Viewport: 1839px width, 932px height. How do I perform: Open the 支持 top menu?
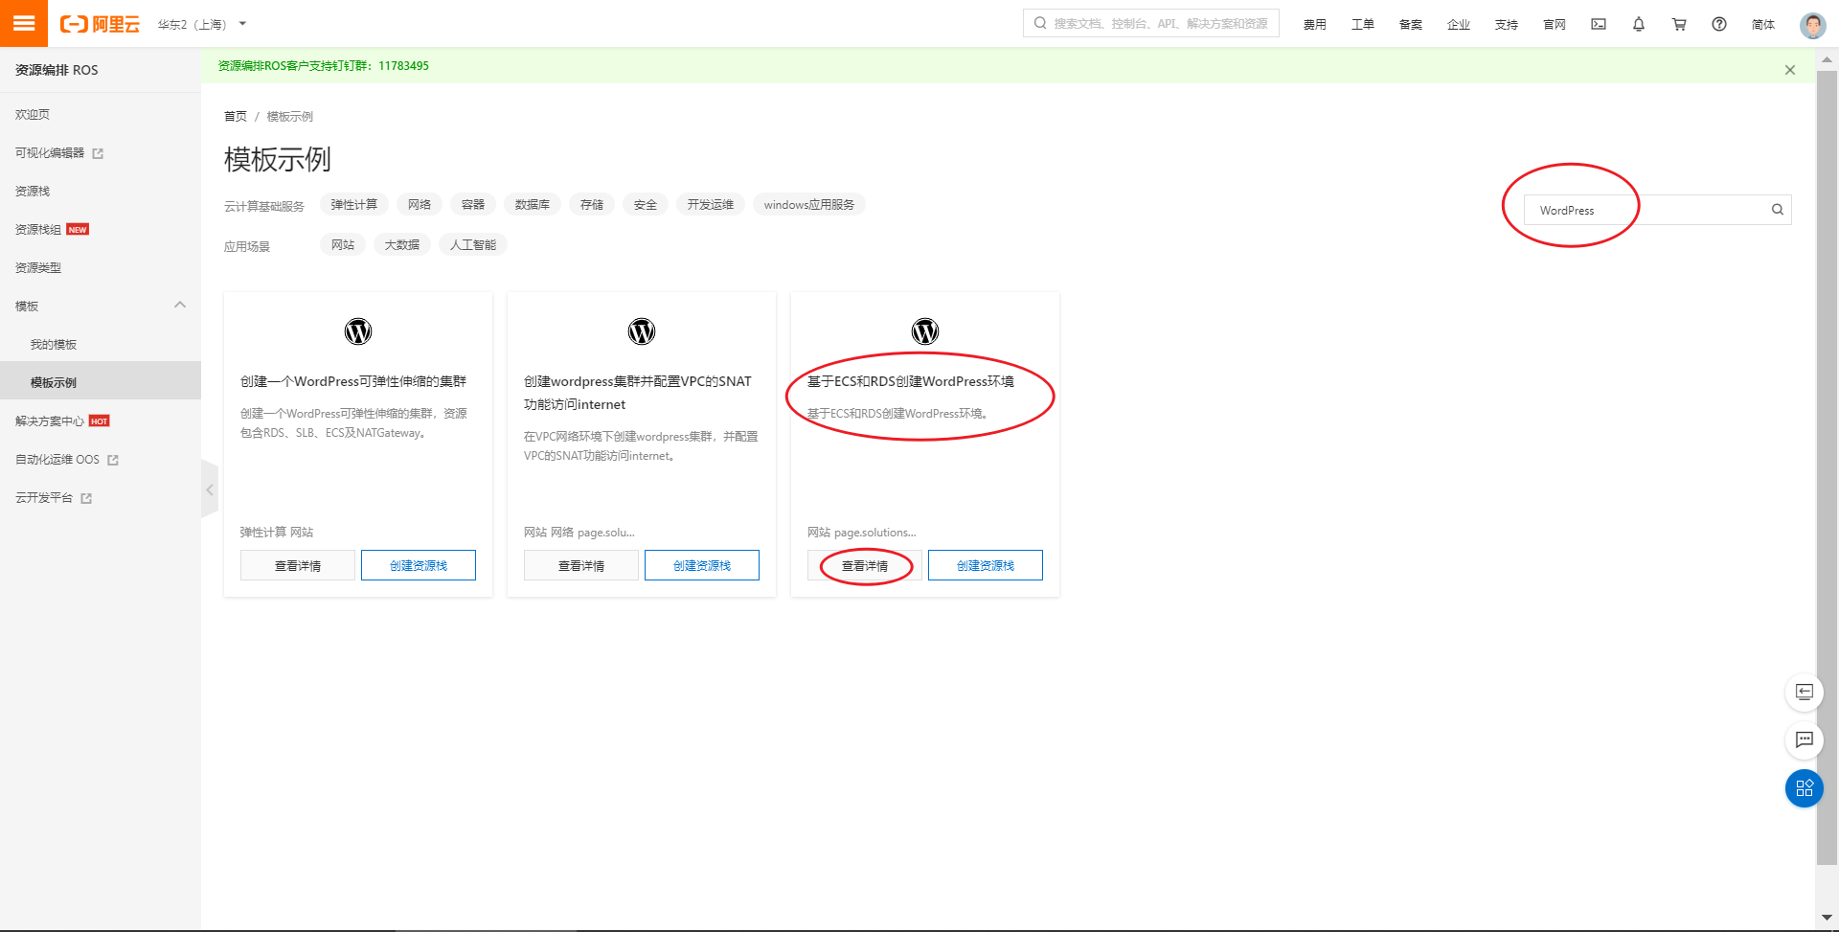1506,24
